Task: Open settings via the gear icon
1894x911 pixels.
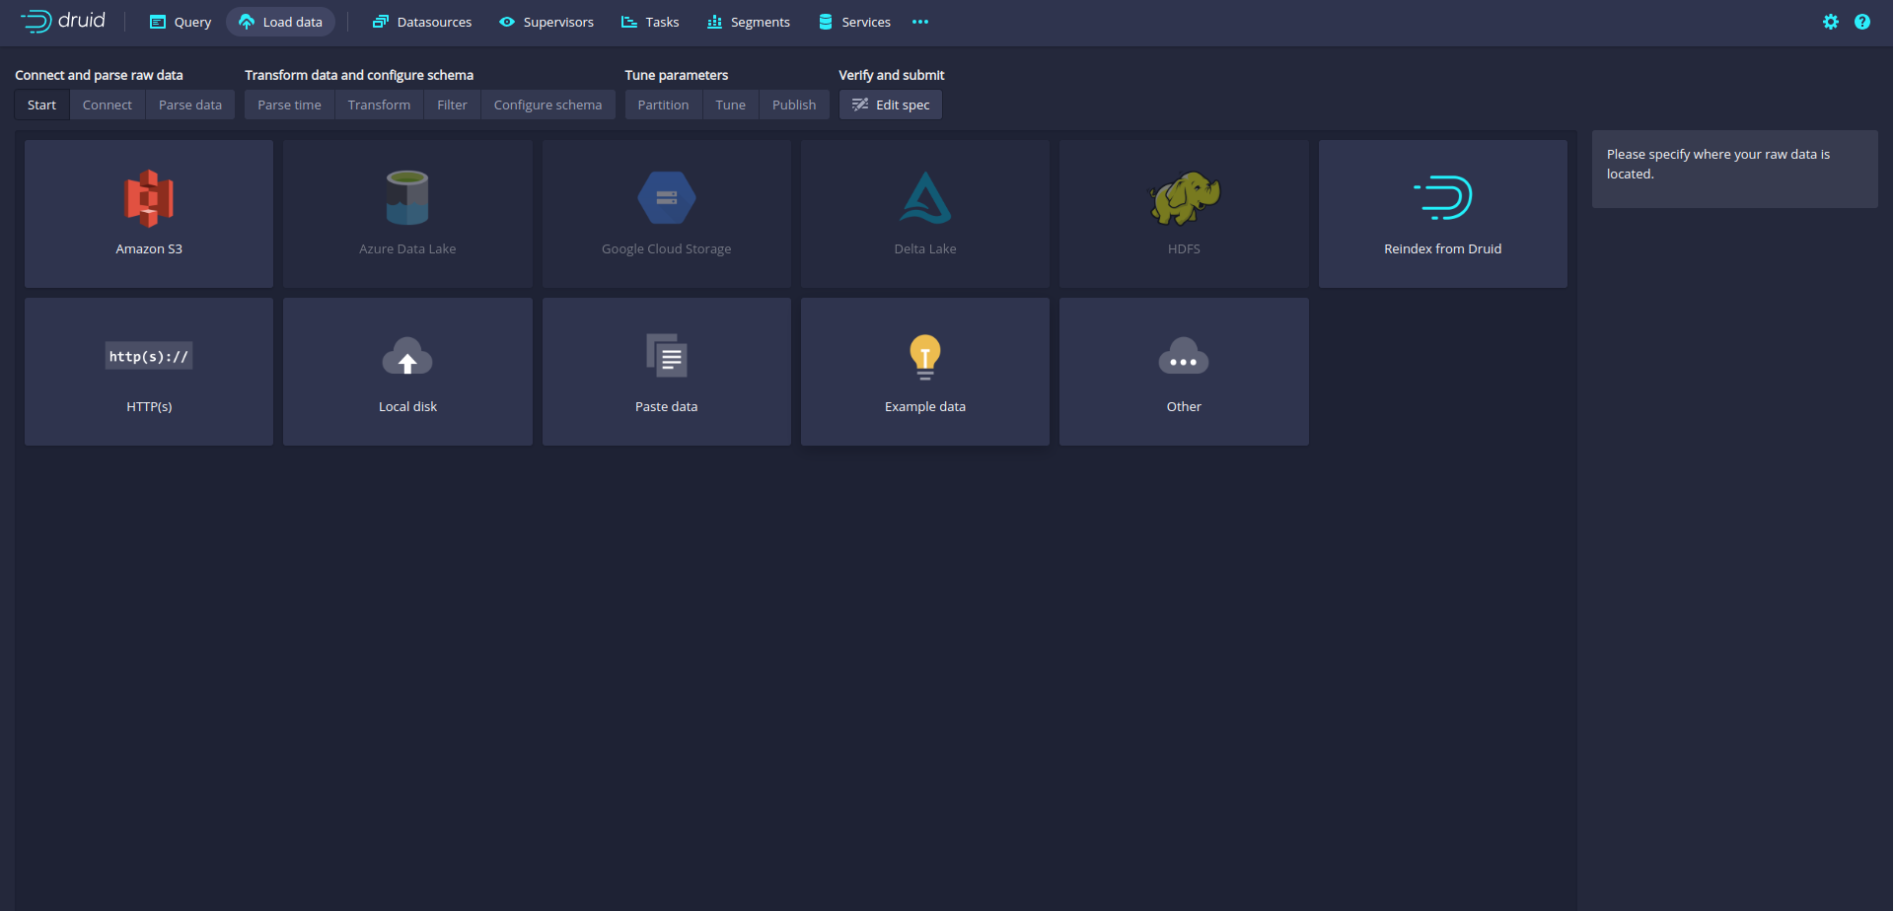Action: click(x=1830, y=22)
